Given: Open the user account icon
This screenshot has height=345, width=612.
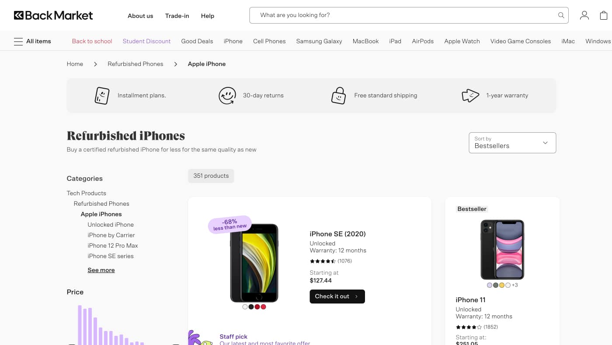Looking at the screenshot, I should click(x=584, y=15).
